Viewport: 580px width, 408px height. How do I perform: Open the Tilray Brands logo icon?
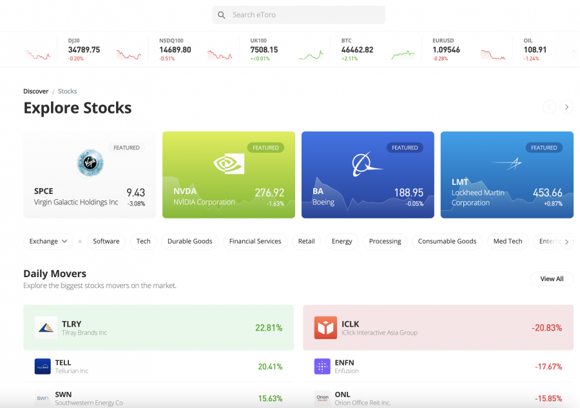[46, 327]
